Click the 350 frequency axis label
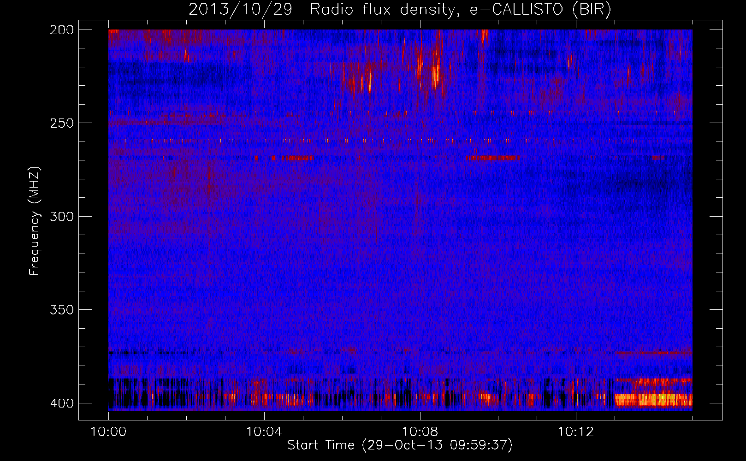This screenshot has width=746, height=461. [61, 310]
